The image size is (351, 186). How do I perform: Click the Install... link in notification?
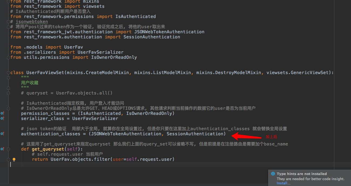[x=284, y=183]
